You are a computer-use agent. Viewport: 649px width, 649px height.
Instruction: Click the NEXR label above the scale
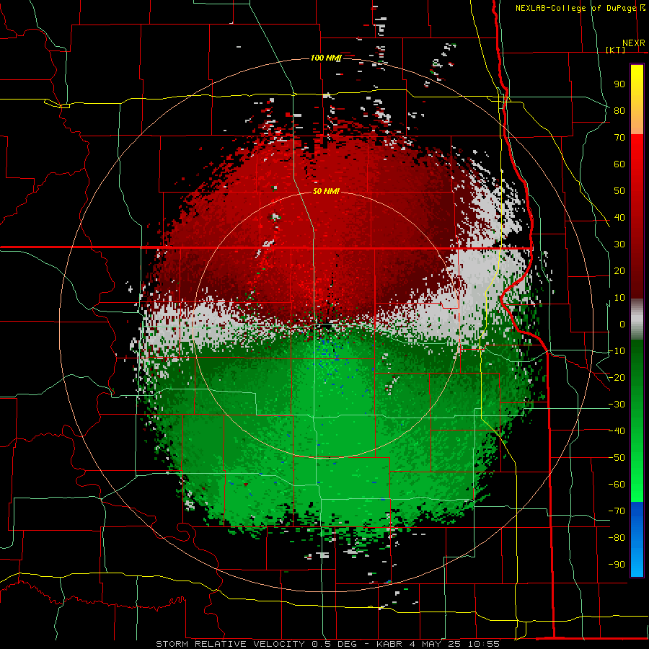click(x=634, y=43)
